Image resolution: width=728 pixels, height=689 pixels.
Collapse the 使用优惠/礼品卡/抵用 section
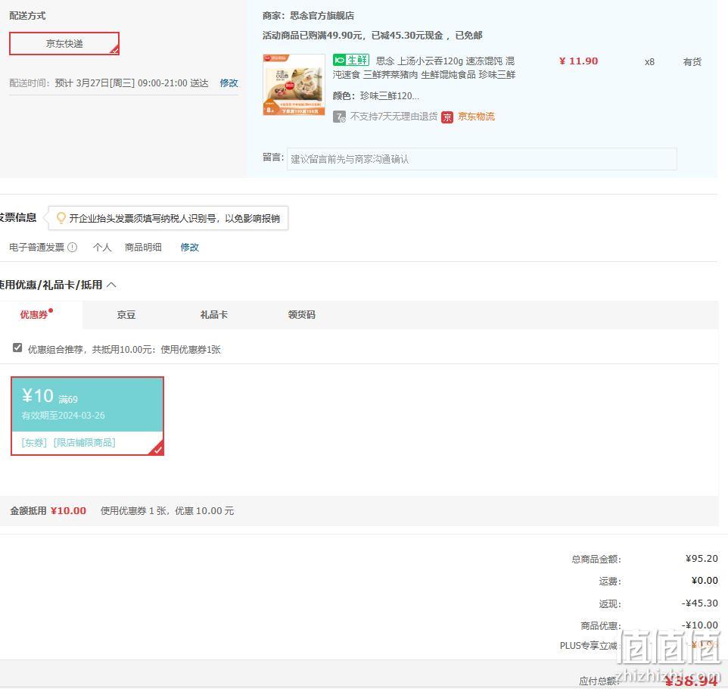(x=111, y=285)
